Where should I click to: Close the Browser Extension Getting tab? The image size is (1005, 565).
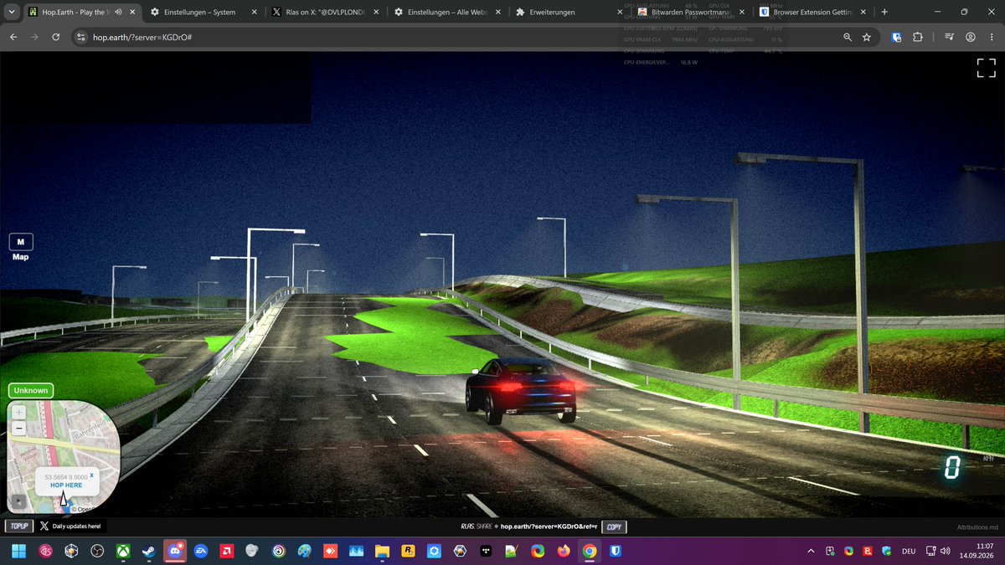(863, 13)
